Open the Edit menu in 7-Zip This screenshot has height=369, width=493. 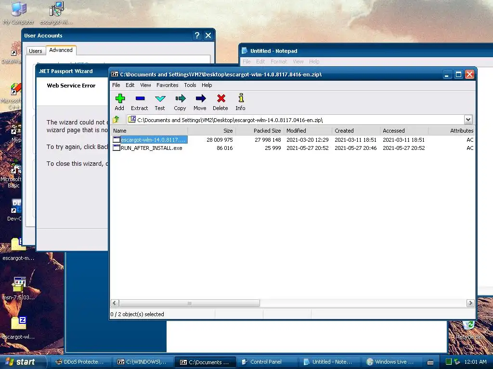(130, 85)
